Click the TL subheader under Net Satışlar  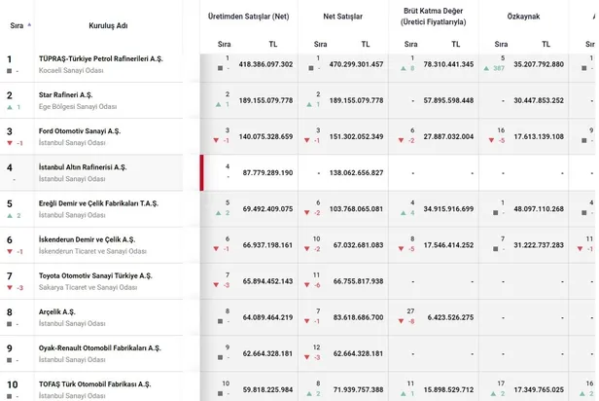click(x=365, y=44)
